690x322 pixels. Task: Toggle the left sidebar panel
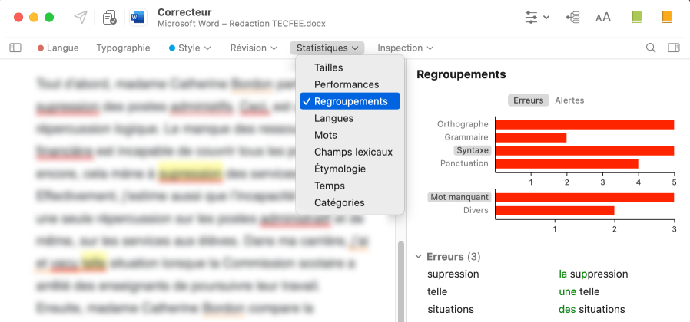click(x=15, y=48)
